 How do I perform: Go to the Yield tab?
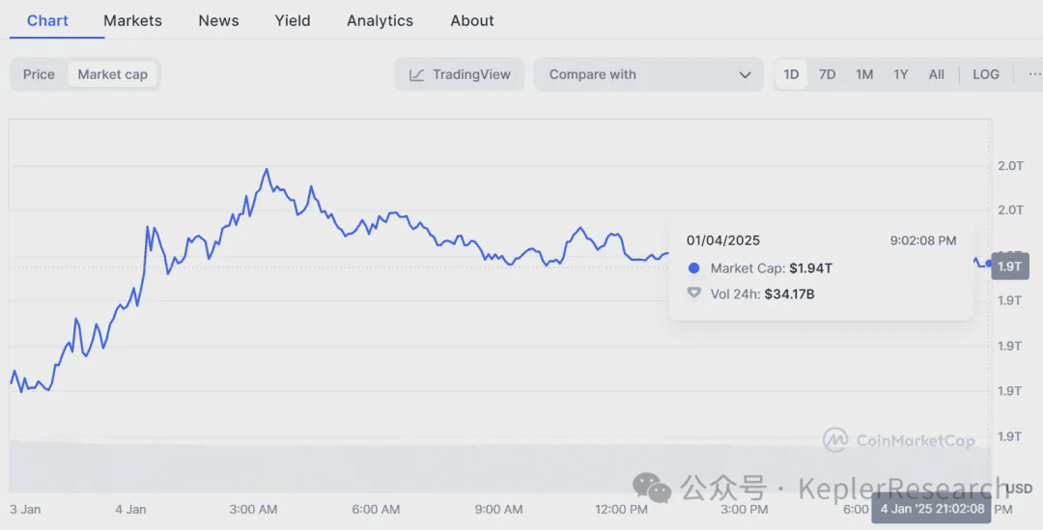coord(293,20)
